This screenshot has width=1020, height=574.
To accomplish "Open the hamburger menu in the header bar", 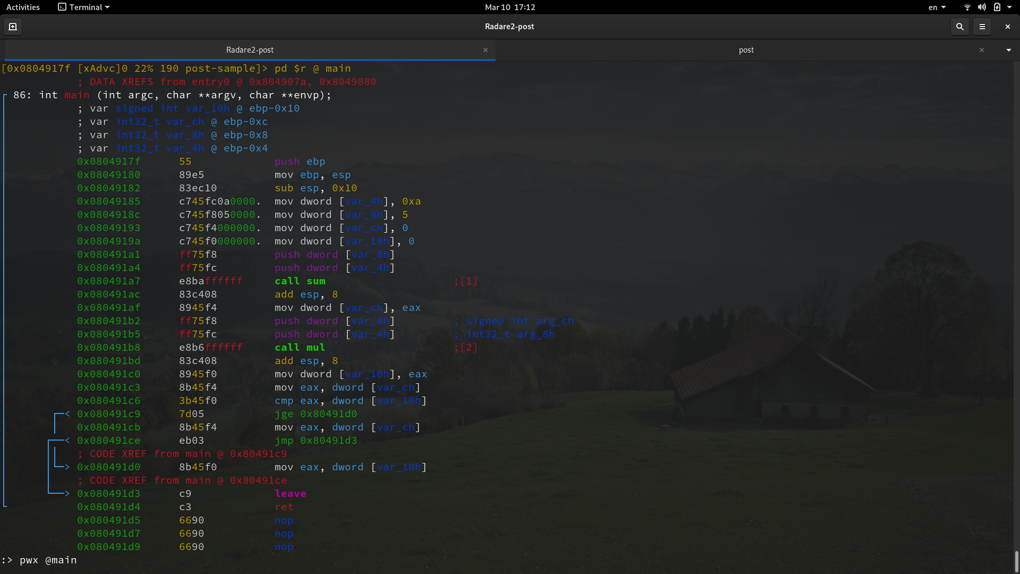I will [x=983, y=27].
